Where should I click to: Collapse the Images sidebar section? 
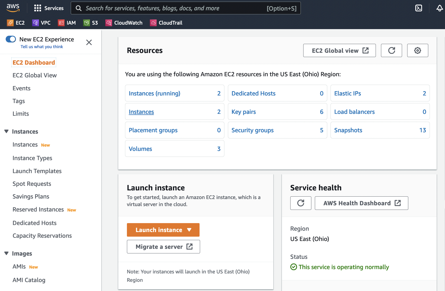pyautogui.click(x=6, y=253)
